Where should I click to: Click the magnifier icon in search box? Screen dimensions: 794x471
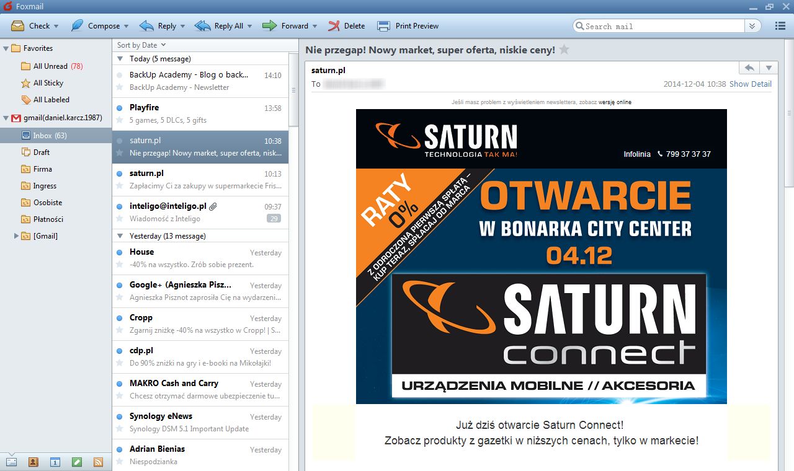(x=580, y=26)
